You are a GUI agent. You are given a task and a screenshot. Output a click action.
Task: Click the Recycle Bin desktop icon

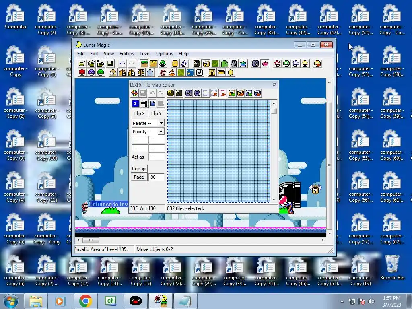click(392, 268)
